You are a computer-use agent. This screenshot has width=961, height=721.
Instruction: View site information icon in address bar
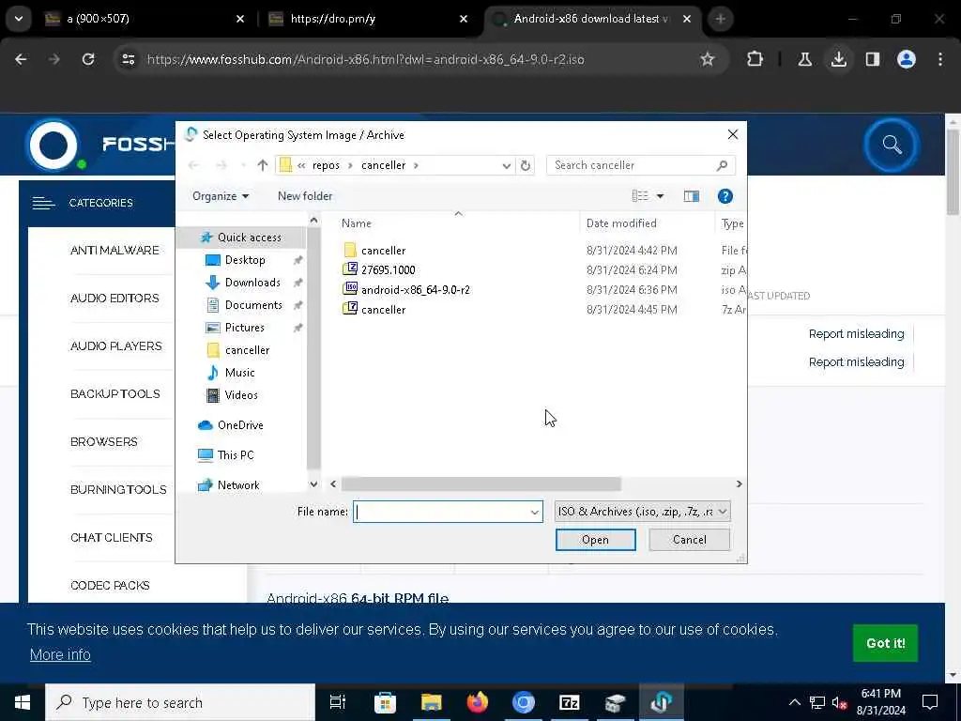[128, 59]
